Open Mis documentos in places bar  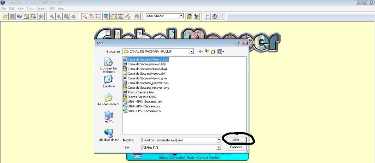click(x=109, y=100)
